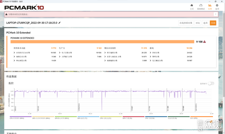This screenshot has height=134, width=225.
Task: Click the 分数尚未经过在线验证 warning text
Action: tap(18, 14)
